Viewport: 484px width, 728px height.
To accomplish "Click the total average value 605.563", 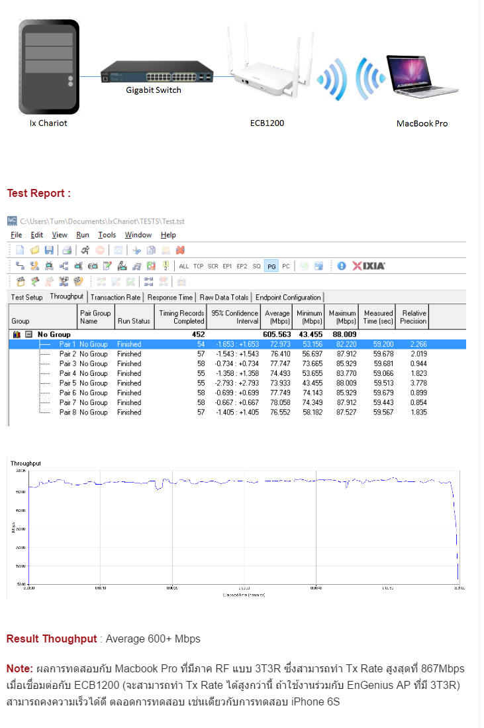I will (x=277, y=334).
